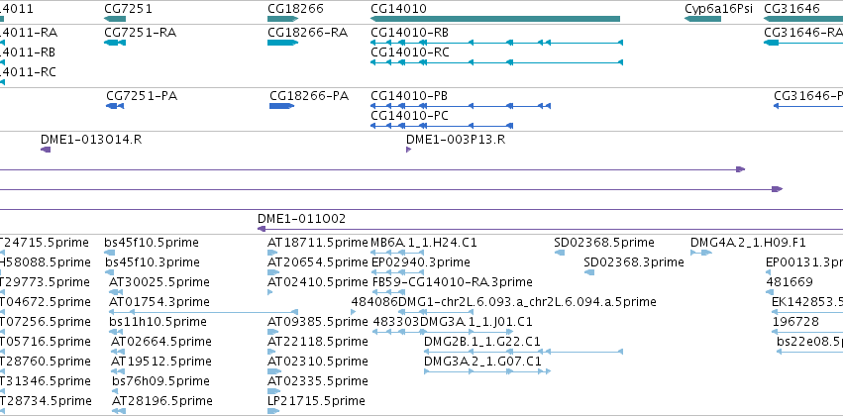Click the CG14010-RB label
This screenshot has height=416, width=843.
point(410,33)
